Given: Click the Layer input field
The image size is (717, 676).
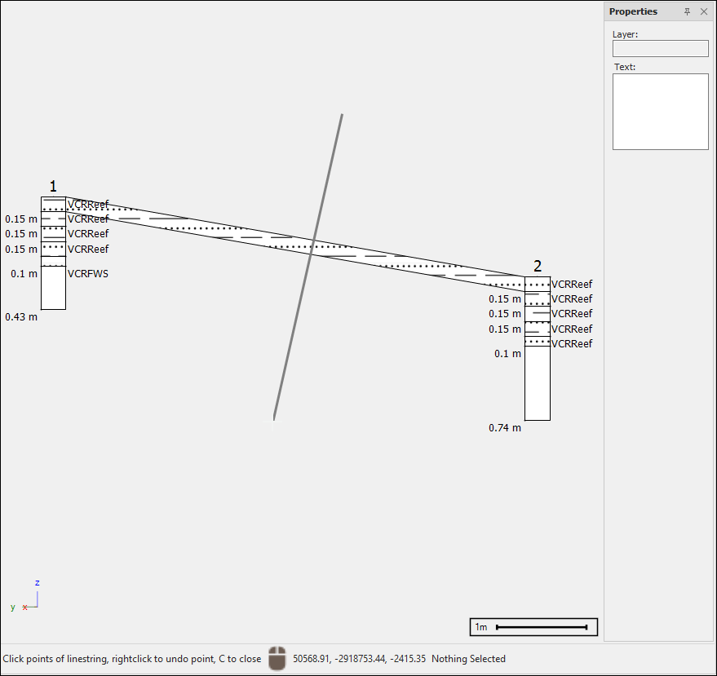Looking at the screenshot, I should pos(660,49).
